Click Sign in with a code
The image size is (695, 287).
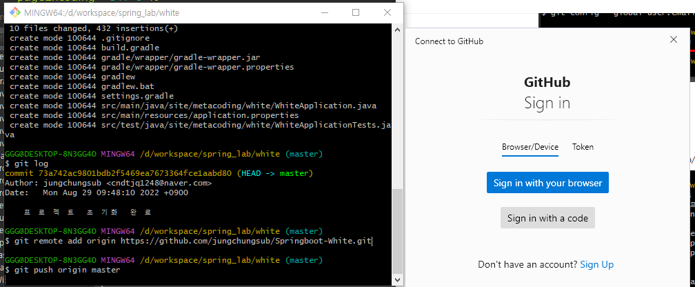(x=547, y=218)
